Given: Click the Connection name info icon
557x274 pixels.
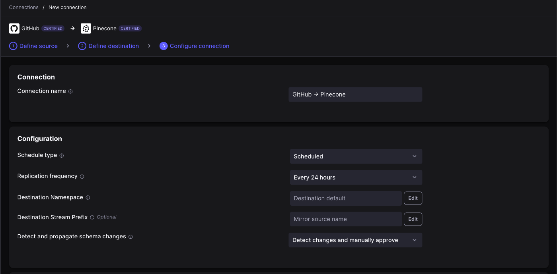Looking at the screenshot, I should (x=70, y=91).
